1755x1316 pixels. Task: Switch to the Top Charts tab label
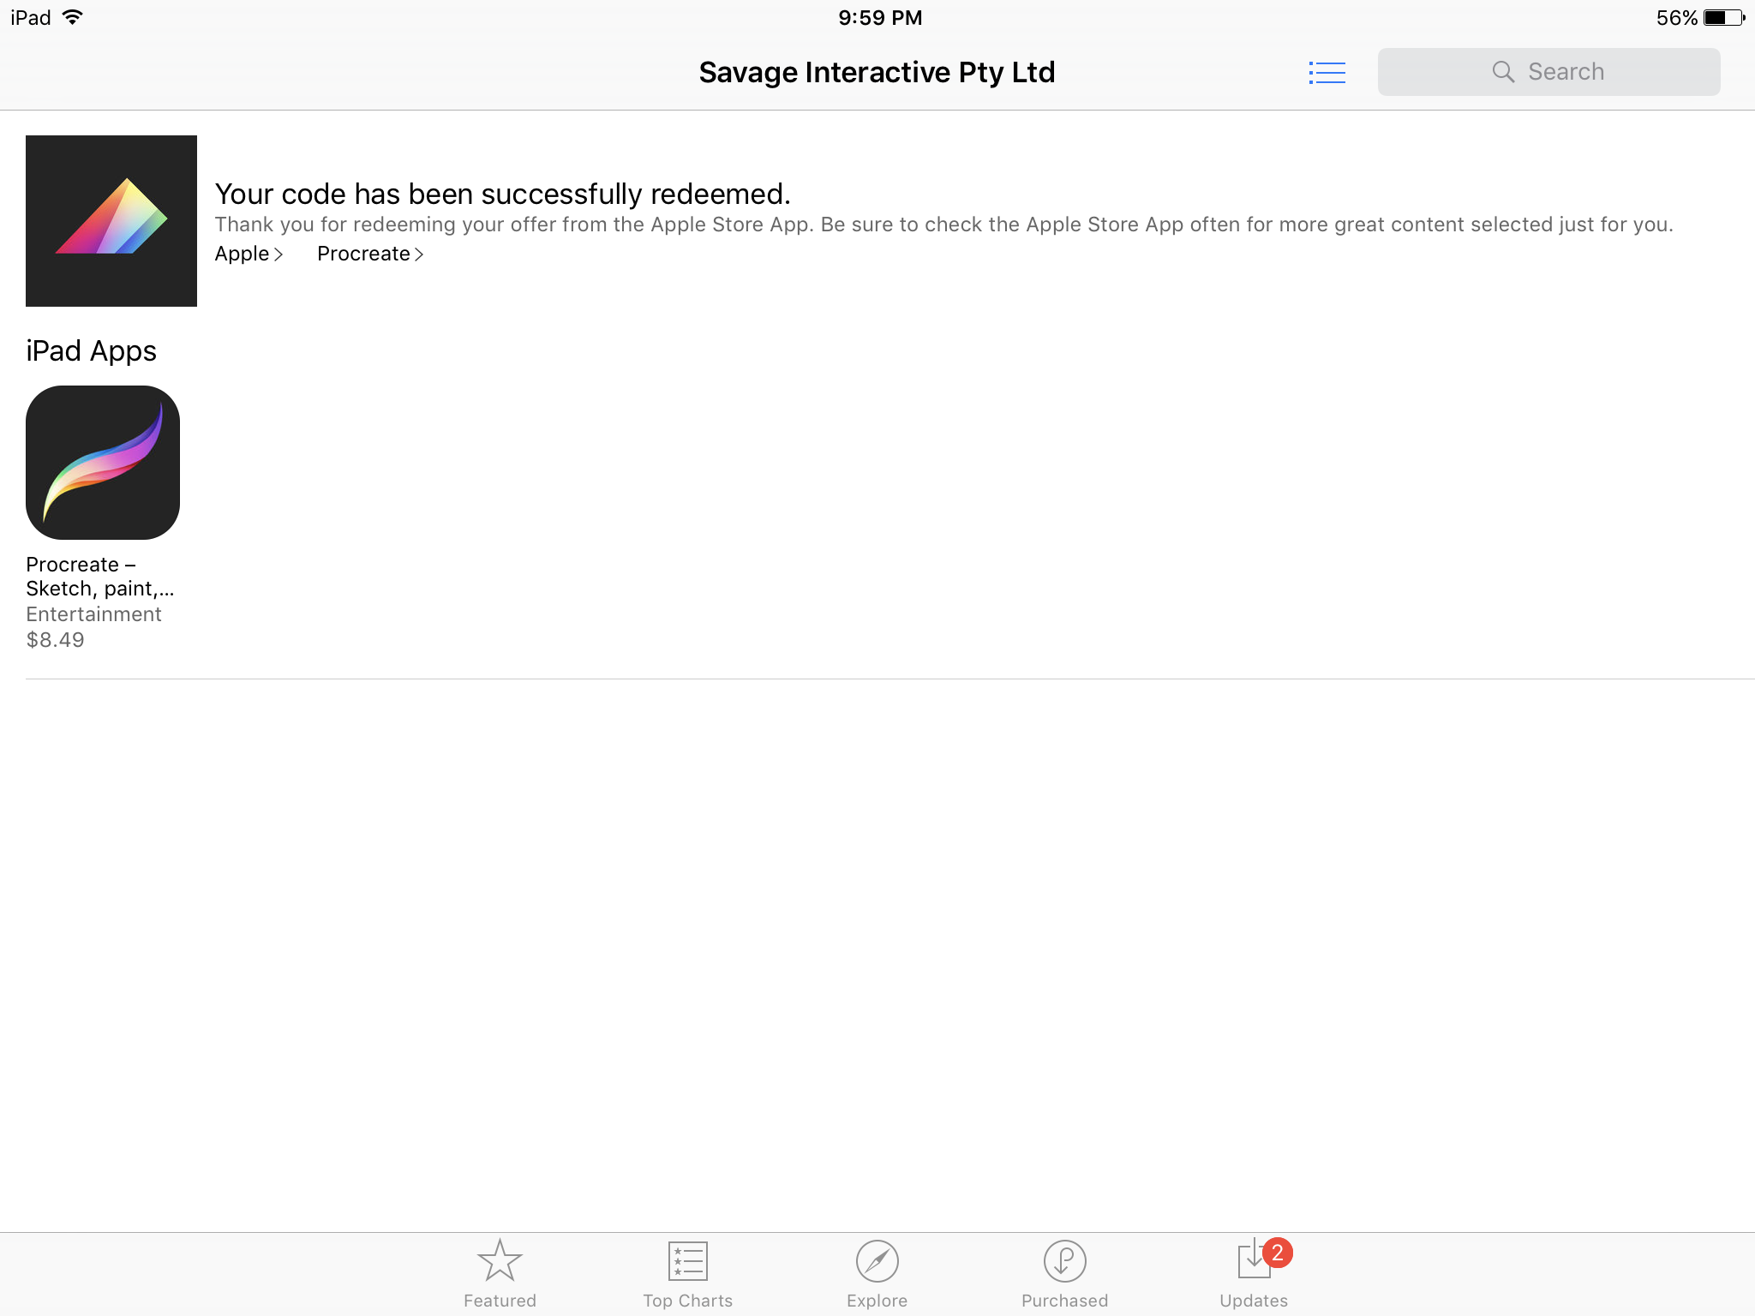tap(687, 1301)
